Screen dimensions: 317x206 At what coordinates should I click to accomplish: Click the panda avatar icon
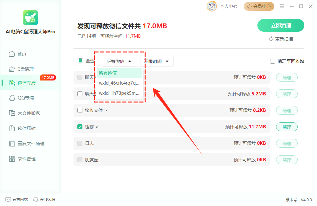[212, 6]
